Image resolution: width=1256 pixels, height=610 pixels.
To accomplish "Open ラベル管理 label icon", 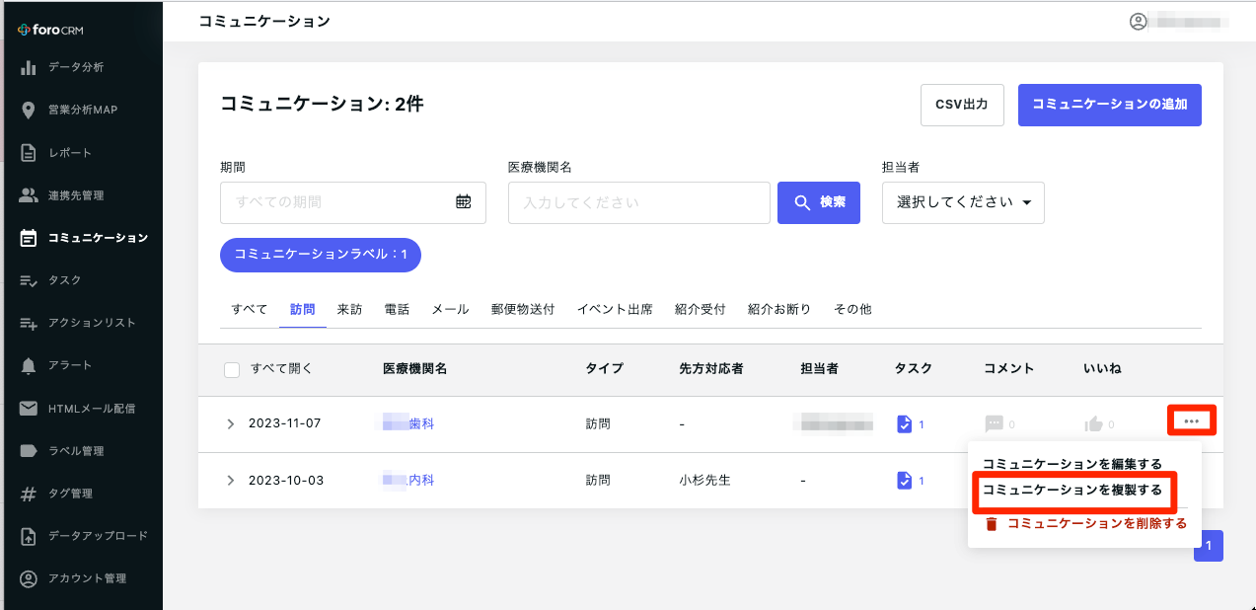I will 29,451.
